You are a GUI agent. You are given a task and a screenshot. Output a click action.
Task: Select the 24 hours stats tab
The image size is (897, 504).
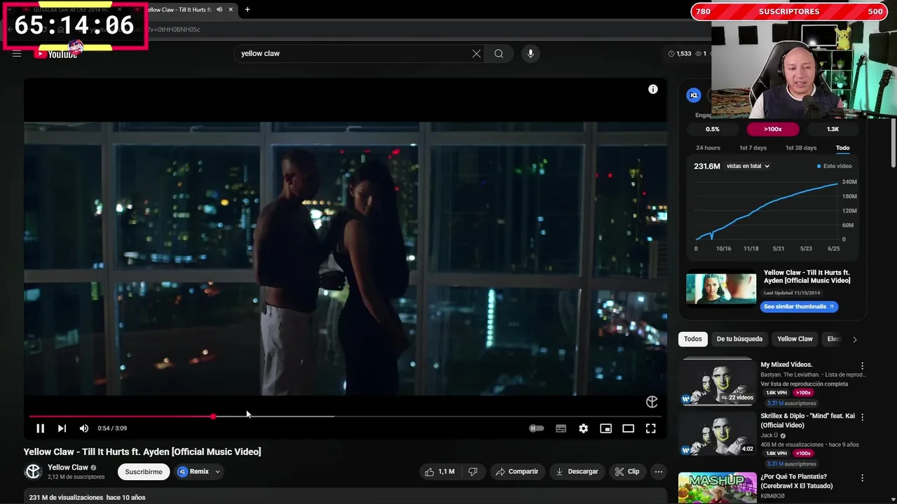click(x=708, y=148)
